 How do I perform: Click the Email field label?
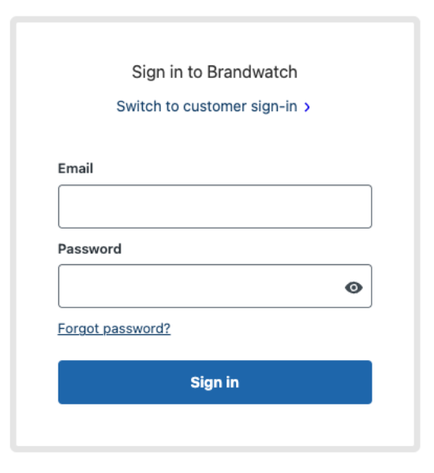click(76, 169)
